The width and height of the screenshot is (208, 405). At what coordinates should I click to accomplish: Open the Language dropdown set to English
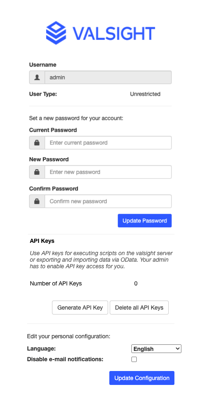click(156, 348)
